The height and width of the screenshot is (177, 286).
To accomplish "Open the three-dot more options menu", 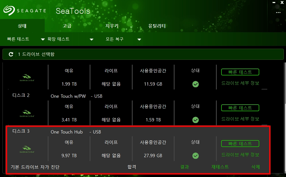I will click(x=278, y=13).
